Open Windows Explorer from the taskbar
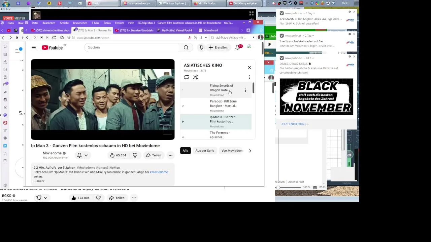 [173, 3]
